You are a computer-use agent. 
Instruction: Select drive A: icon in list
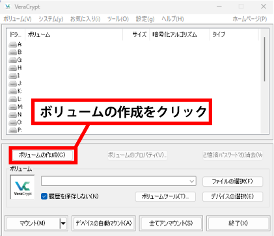point(12,45)
